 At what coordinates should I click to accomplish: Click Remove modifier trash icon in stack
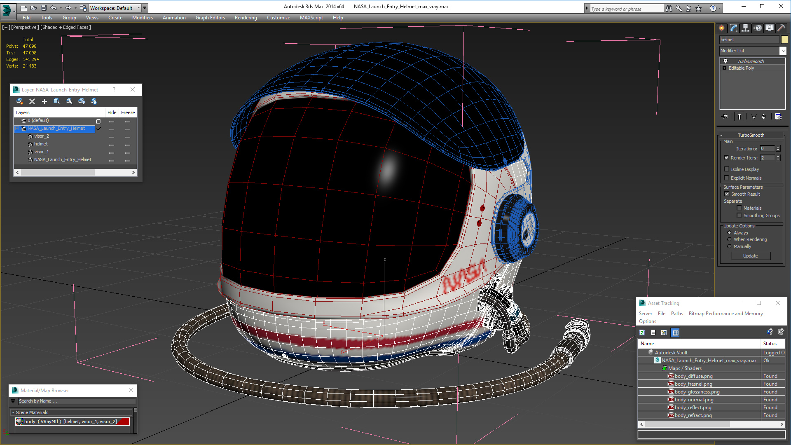pyautogui.click(x=763, y=117)
